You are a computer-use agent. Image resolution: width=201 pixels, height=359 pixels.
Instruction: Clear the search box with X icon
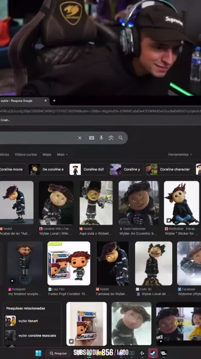point(80,138)
